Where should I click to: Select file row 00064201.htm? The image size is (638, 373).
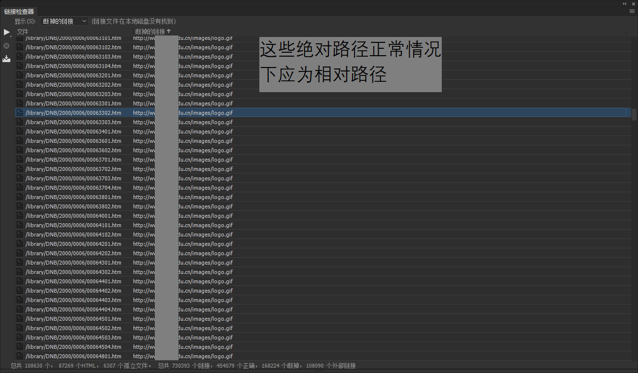coord(323,244)
